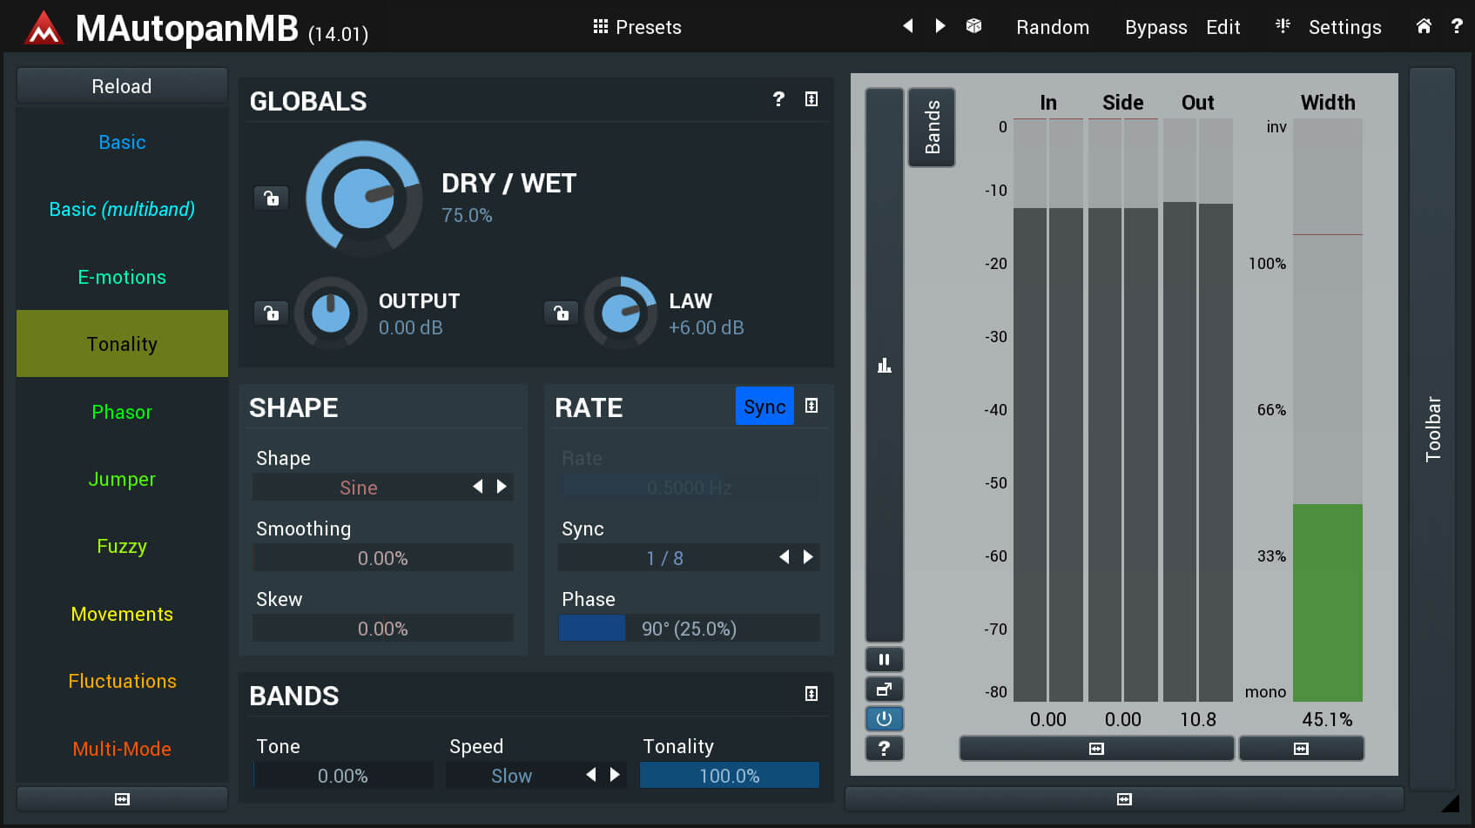Toggle the Output lock icon
This screenshot has height=828, width=1475.
[271, 313]
